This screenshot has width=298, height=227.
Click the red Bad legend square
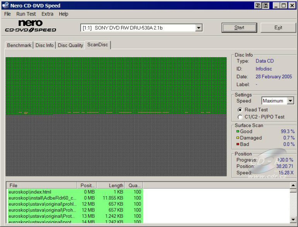238,144
